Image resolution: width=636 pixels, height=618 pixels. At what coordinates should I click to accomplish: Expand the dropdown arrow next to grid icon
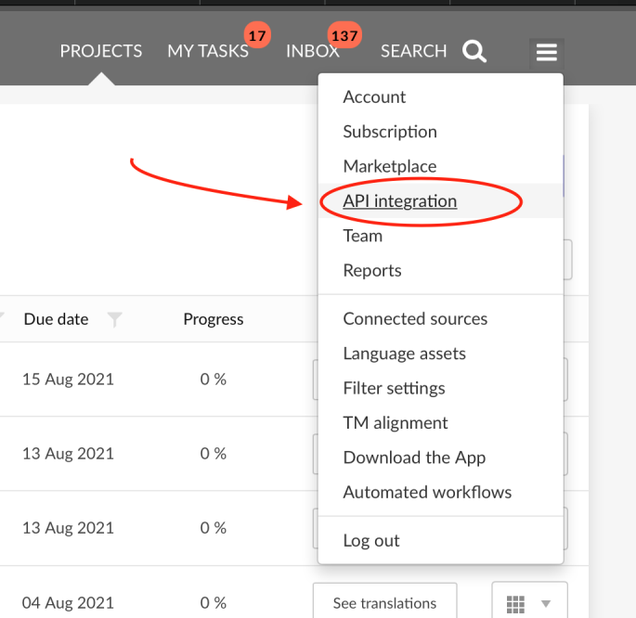pos(546,604)
